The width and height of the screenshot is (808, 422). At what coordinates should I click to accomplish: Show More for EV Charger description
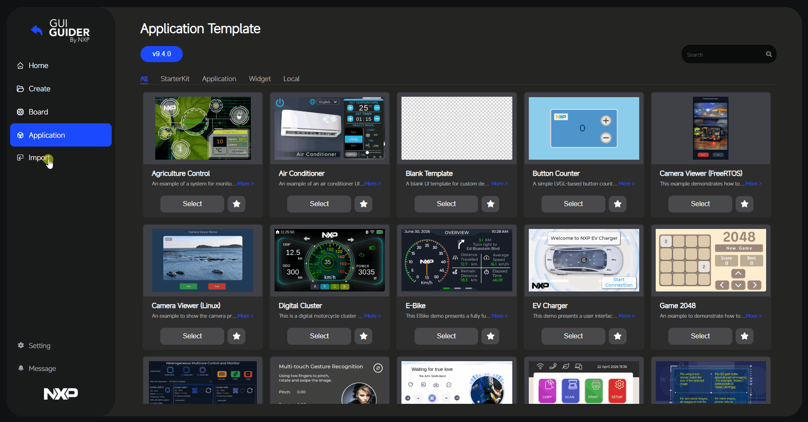627,316
